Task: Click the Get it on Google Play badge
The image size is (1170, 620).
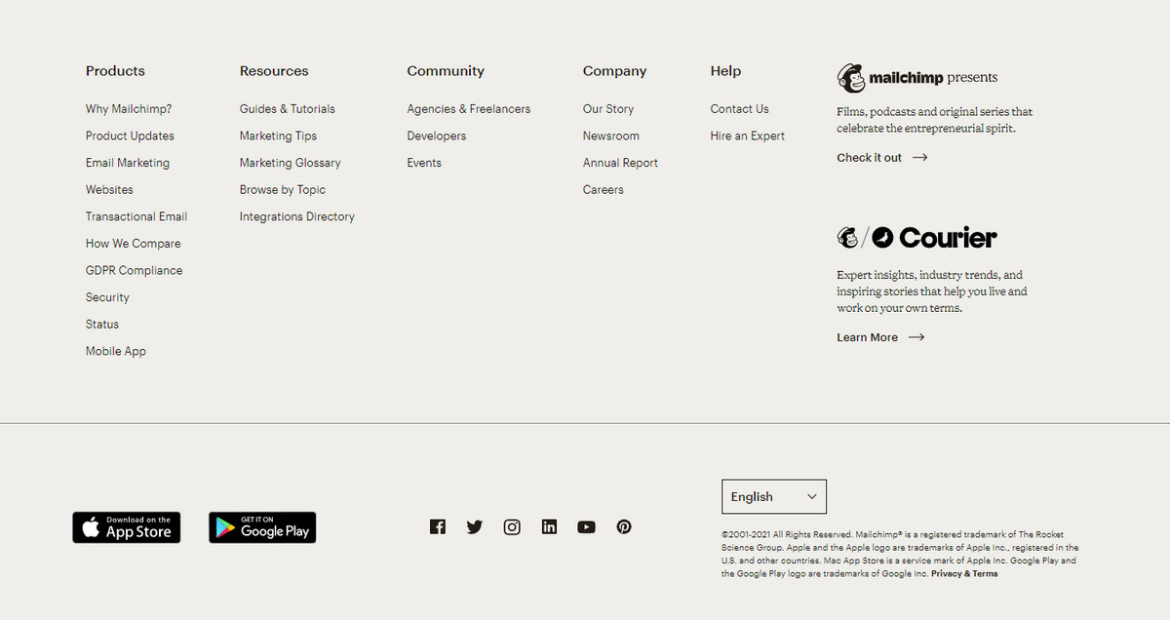Action: (262, 527)
